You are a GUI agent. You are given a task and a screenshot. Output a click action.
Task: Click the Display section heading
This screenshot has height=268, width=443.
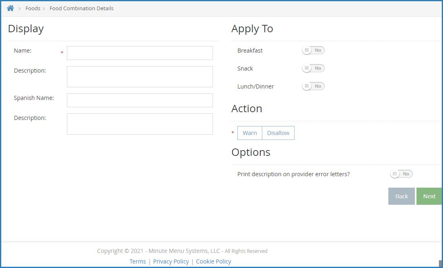coord(26,29)
